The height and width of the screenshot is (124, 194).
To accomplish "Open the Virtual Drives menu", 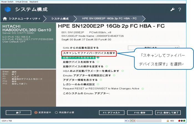I will [22, 2].
